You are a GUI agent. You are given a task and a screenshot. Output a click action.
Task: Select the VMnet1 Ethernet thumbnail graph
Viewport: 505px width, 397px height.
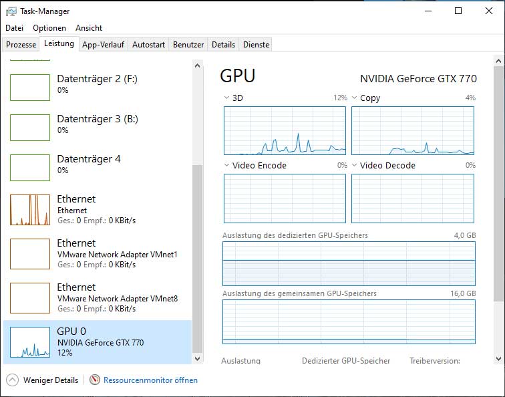click(x=30, y=254)
